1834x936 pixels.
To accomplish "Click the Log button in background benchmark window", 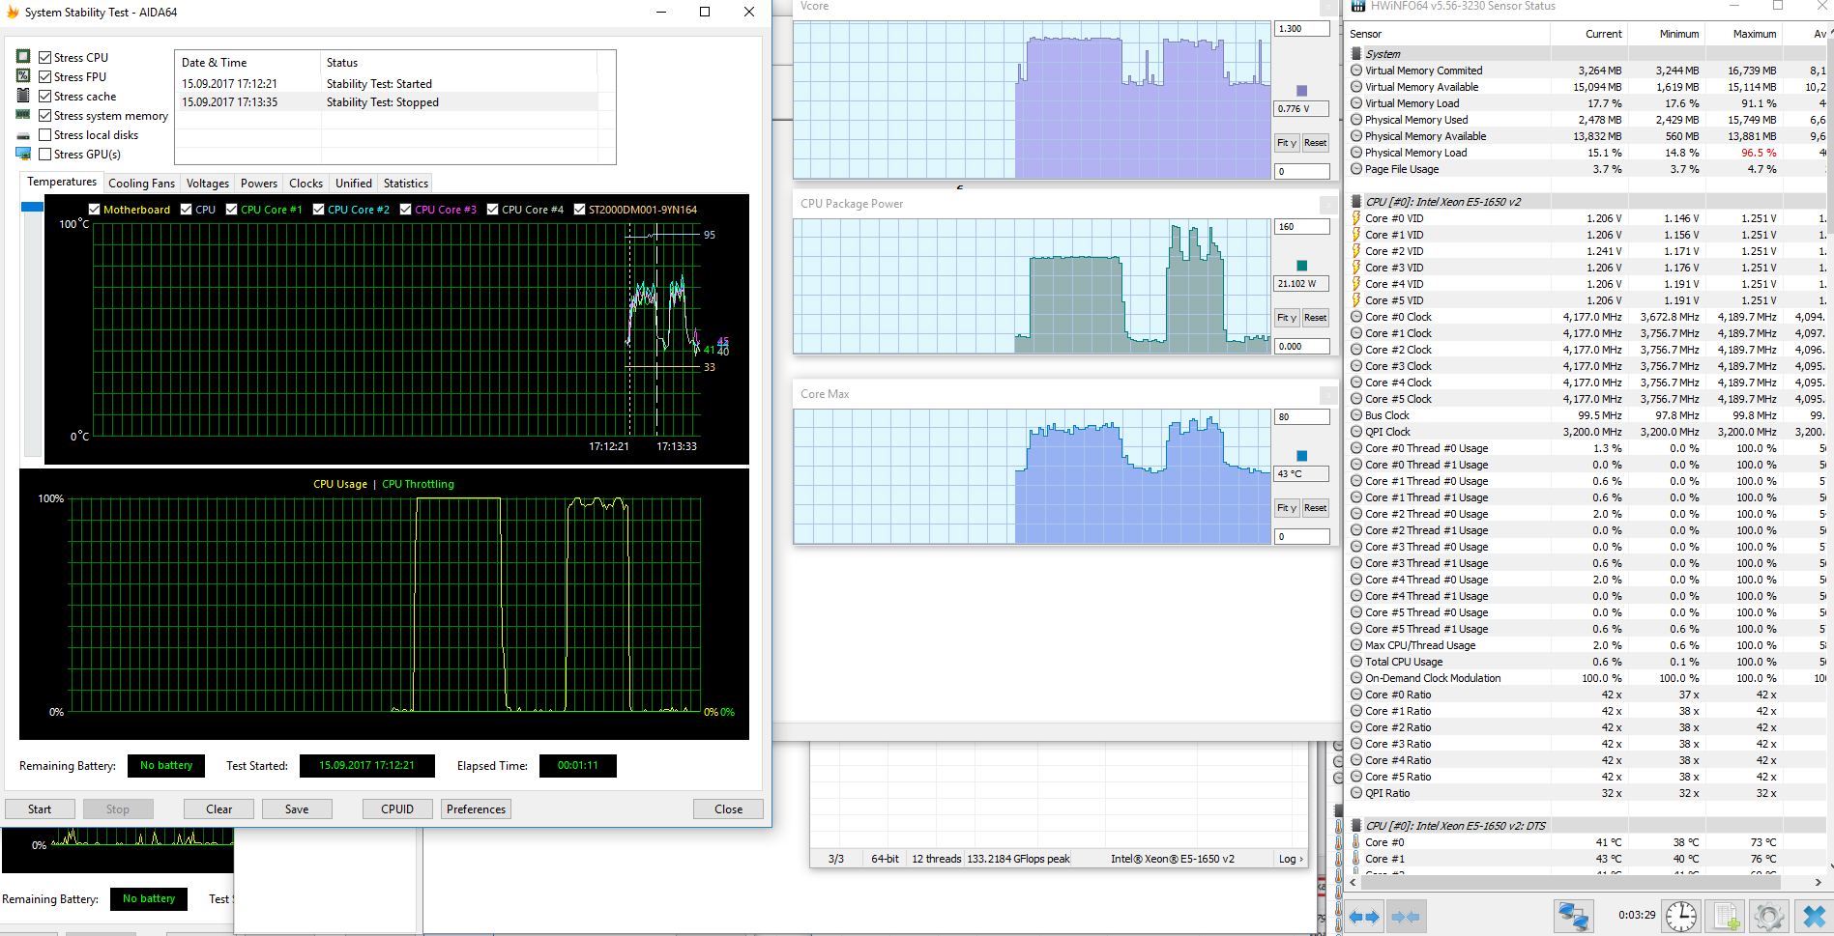I will click(x=1292, y=859).
